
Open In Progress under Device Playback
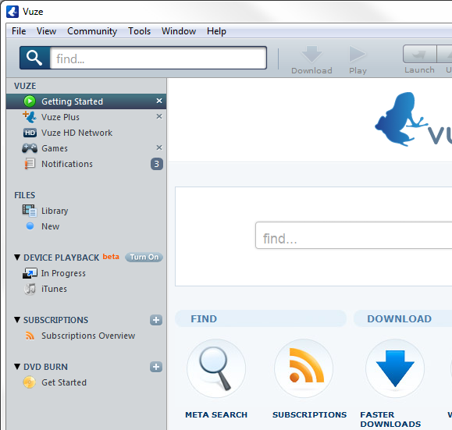(86, 273)
